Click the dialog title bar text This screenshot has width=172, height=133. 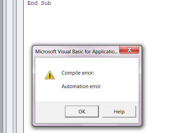pyautogui.click(x=77, y=52)
